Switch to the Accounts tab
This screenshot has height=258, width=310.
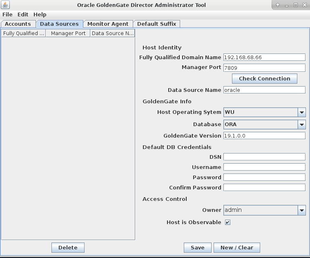coord(18,24)
